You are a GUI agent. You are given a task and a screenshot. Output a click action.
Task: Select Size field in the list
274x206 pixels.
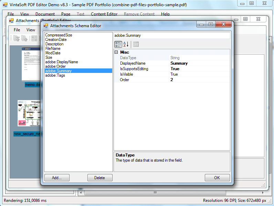point(78,57)
